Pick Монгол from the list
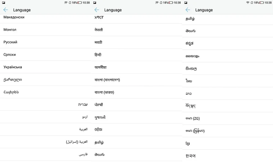Screen dimensions: 273x162 [x=10, y=30]
